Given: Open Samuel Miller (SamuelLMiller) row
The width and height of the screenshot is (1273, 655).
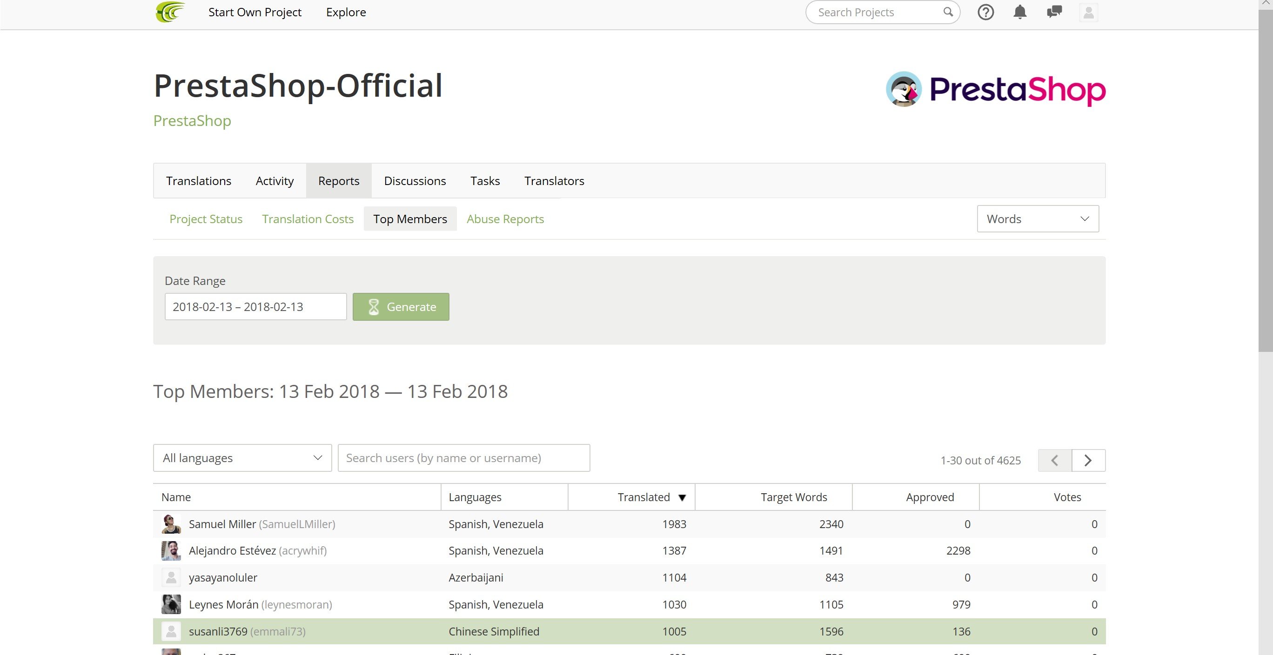Looking at the screenshot, I should [629, 524].
